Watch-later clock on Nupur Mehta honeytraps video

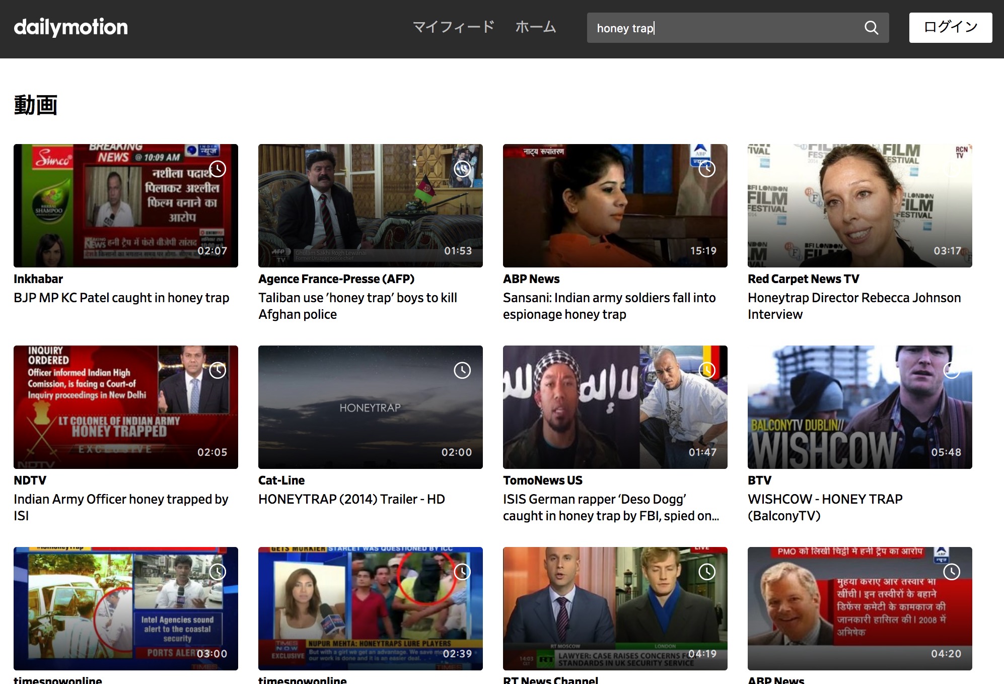pyautogui.click(x=462, y=572)
